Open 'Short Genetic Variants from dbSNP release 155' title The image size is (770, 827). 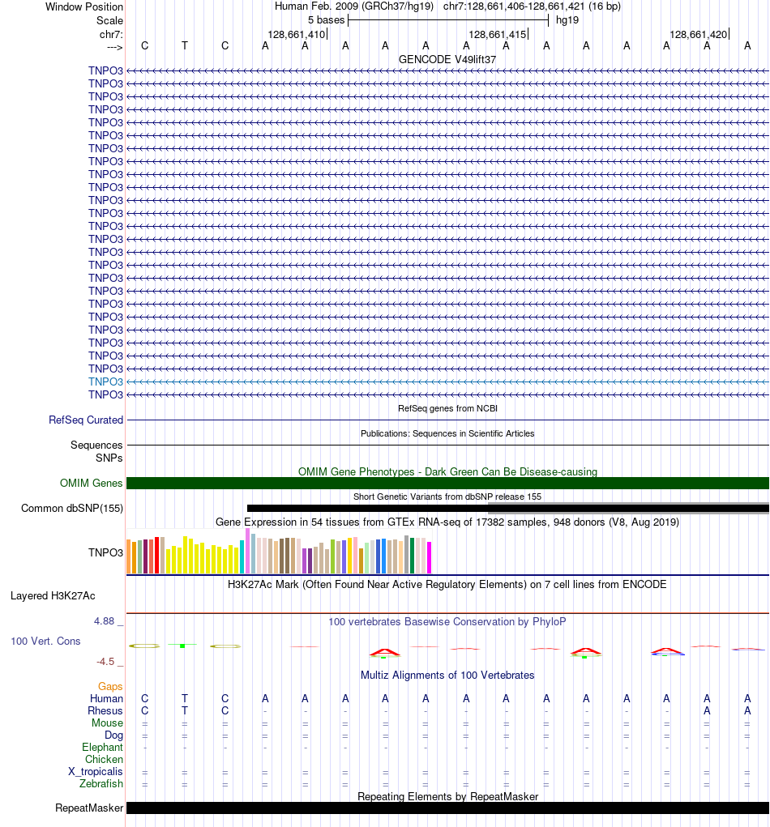(447, 497)
